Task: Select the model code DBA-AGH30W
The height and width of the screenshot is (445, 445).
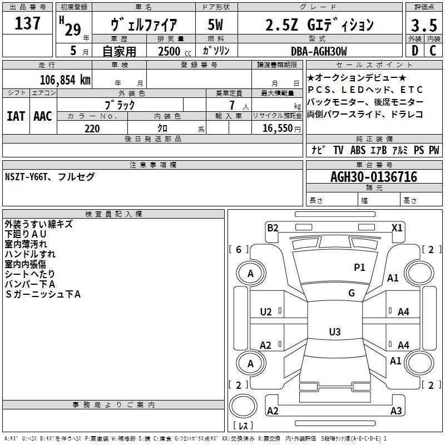Action: coord(319,51)
